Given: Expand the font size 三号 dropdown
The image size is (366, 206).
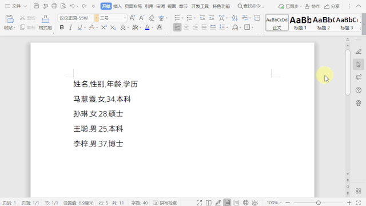Looking at the screenshot, I should (125, 18).
